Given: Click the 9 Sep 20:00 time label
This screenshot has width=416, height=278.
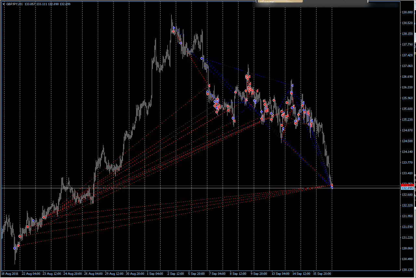Looking at the screenshot, I should pos(260,274).
